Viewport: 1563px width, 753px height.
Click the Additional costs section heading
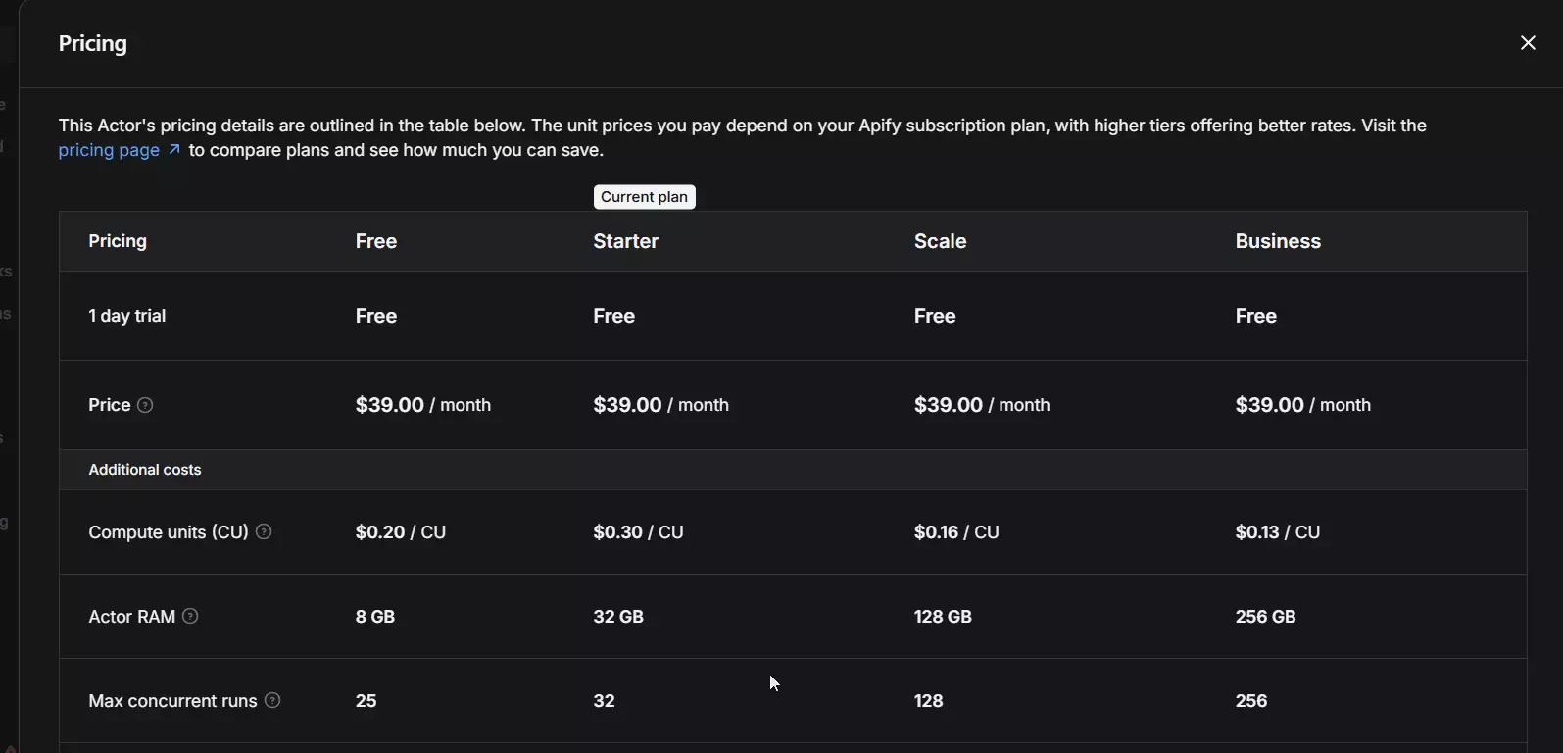click(x=145, y=470)
